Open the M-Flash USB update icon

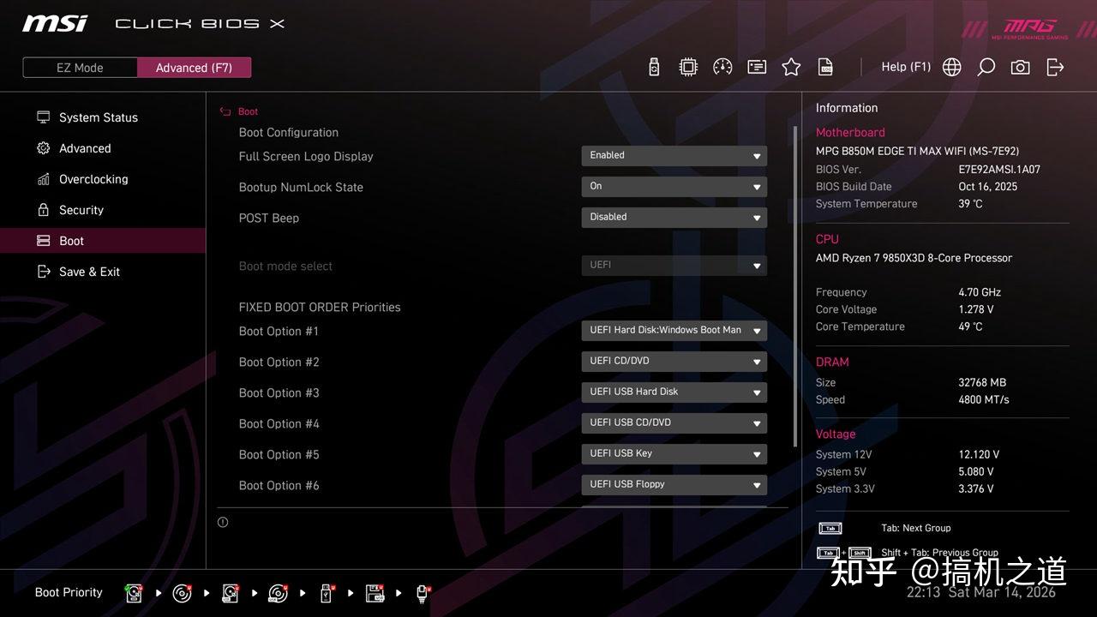654,67
